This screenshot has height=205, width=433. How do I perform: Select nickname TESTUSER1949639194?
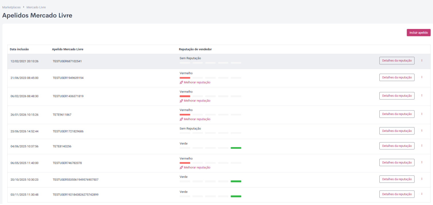pyautogui.click(x=68, y=78)
